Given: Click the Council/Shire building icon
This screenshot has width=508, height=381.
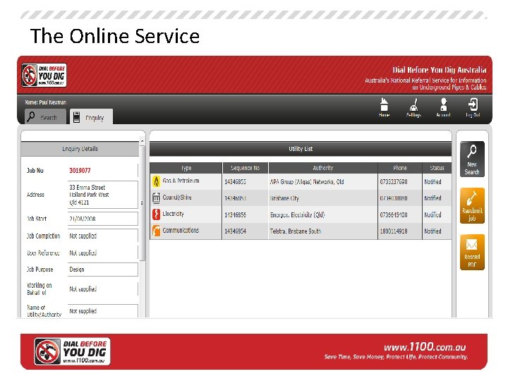Looking at the screenshot, I should pyautogui.click(x=156, y=198).
